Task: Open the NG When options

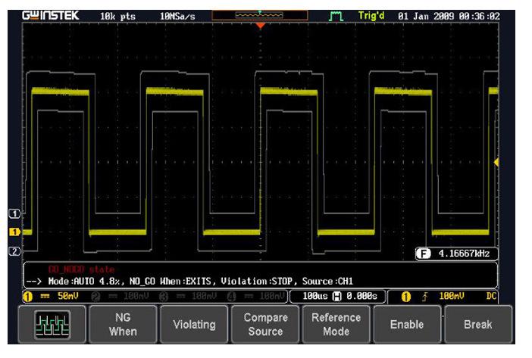Action: (x=124, y=324)
